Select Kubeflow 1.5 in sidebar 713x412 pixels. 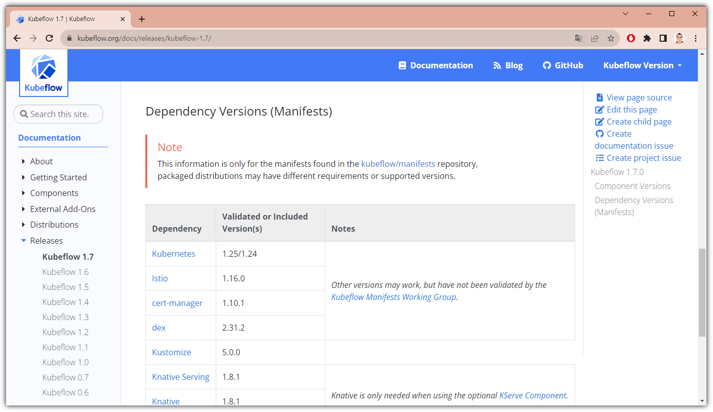point(65,287)
